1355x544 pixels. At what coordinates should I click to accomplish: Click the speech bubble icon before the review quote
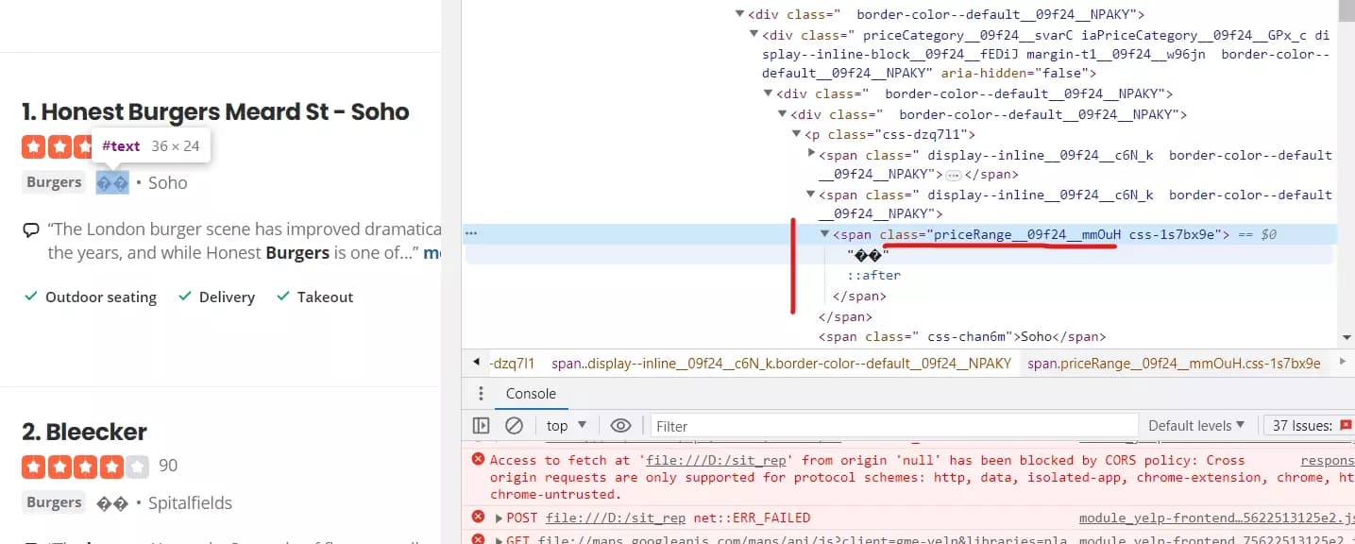(x=31, y=229)
